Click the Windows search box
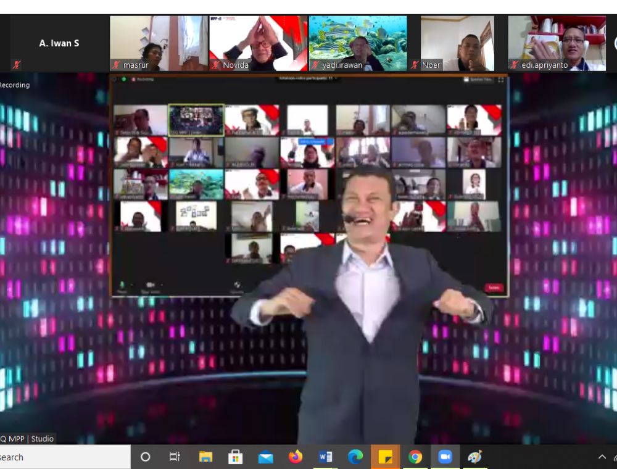Image resolution: width=617 pixels, height=469 pixels. [x=62, y=457]
